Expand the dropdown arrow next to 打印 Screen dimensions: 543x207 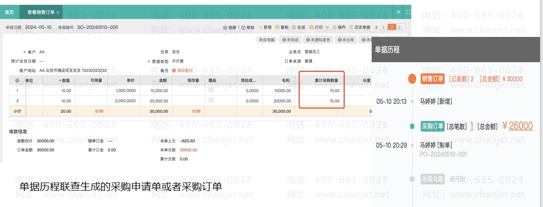pyautogui.click(x=327, y=27)
